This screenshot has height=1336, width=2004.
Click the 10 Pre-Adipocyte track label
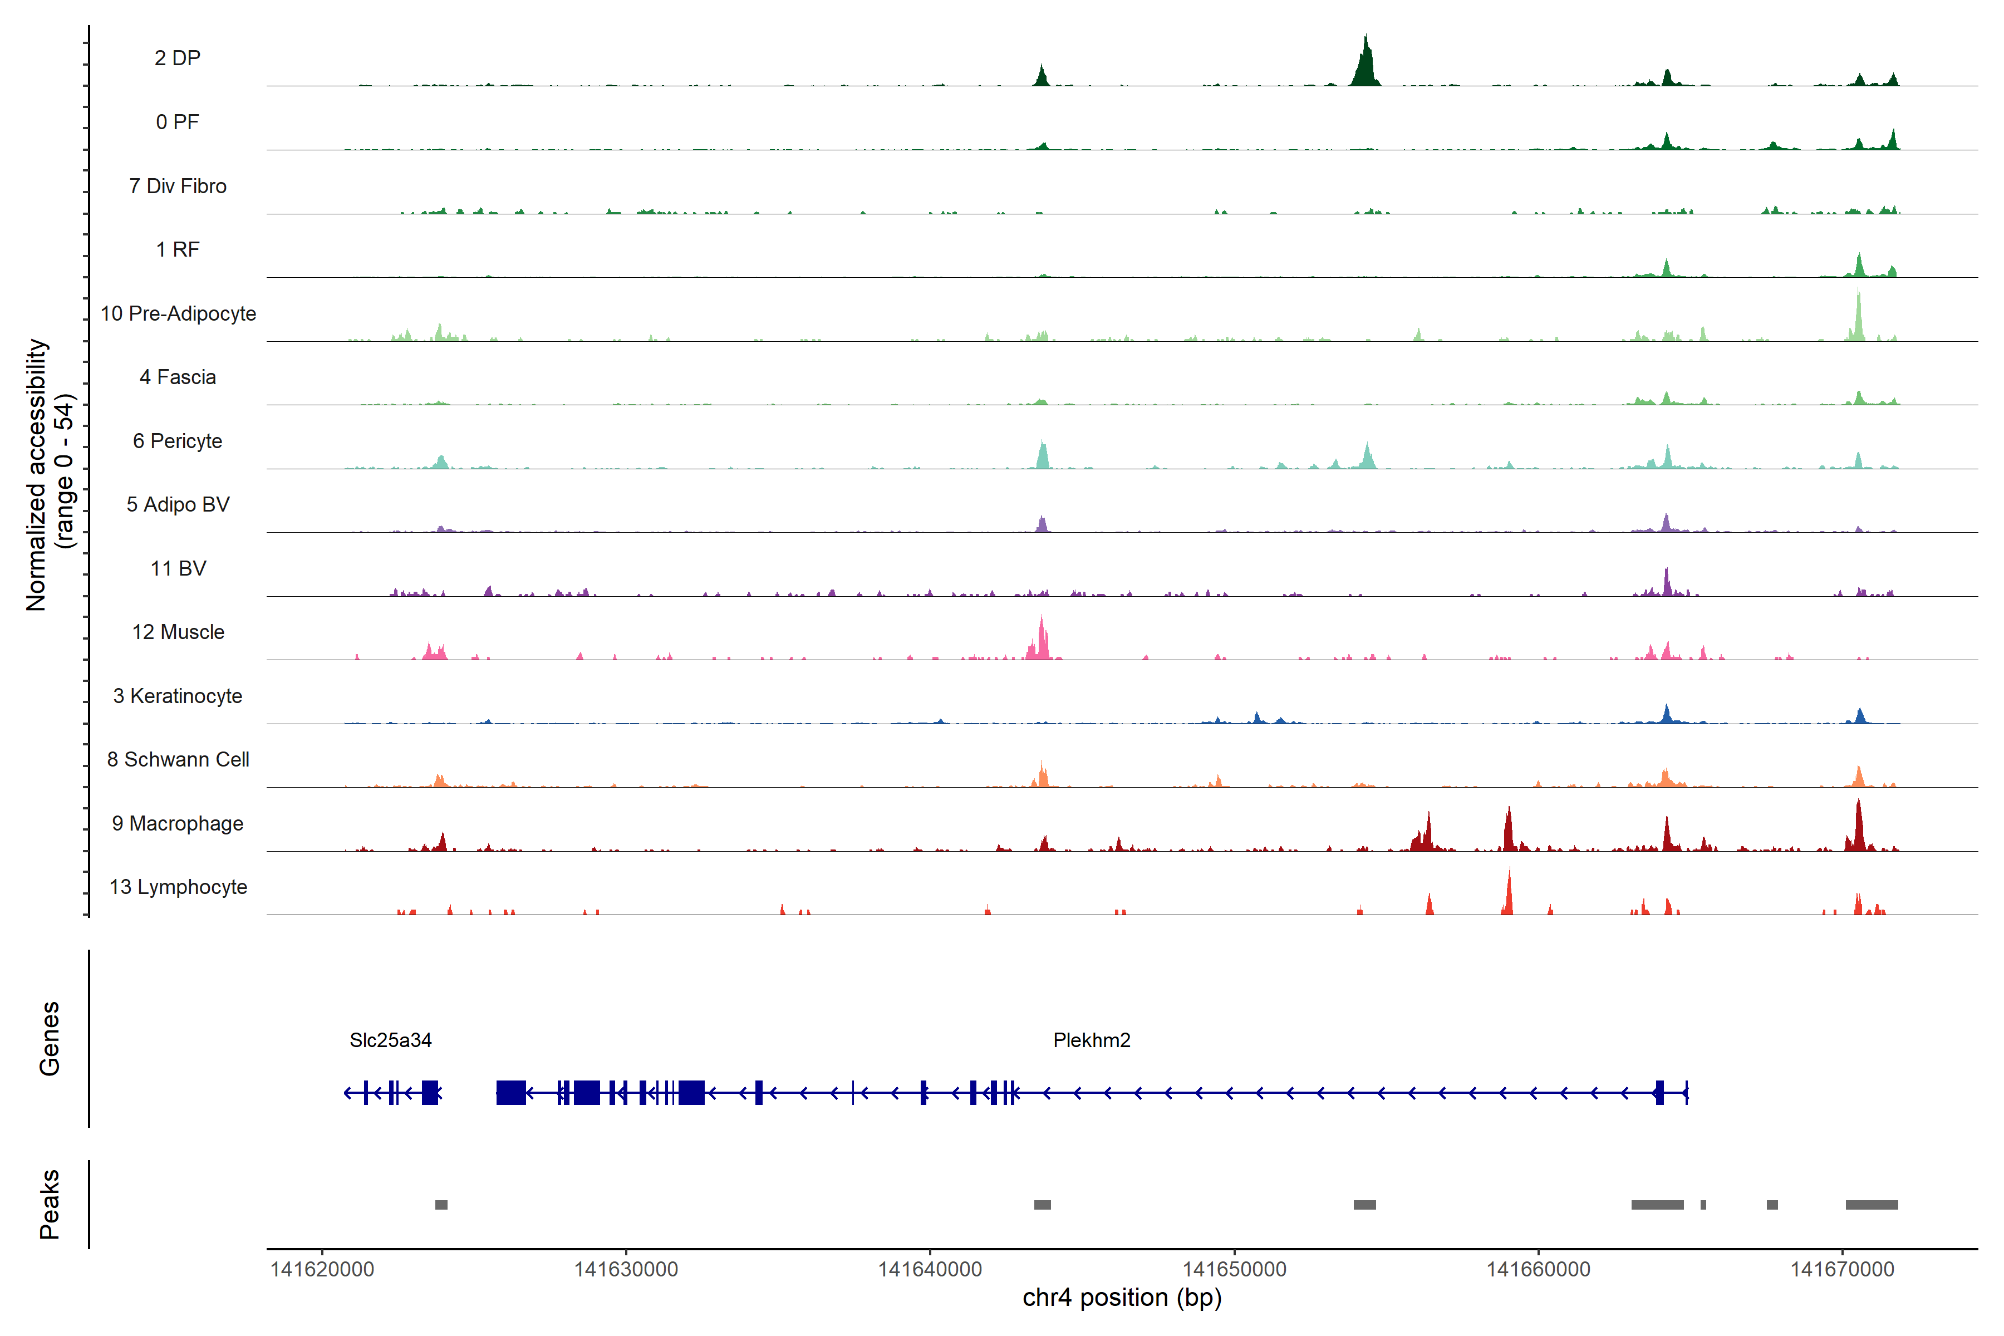click(178, 313)
